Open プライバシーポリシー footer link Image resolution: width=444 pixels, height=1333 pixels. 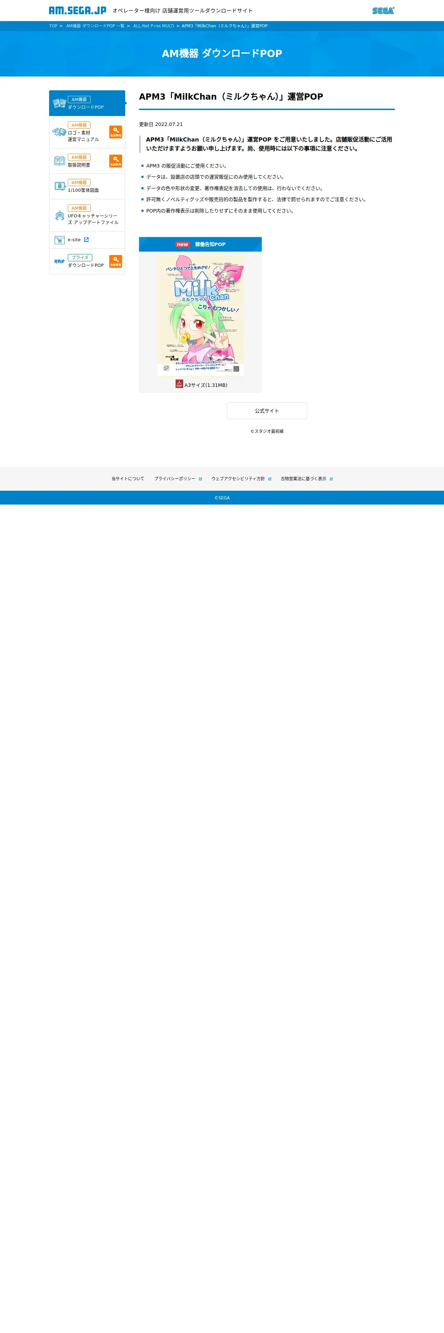coord(175,479)
